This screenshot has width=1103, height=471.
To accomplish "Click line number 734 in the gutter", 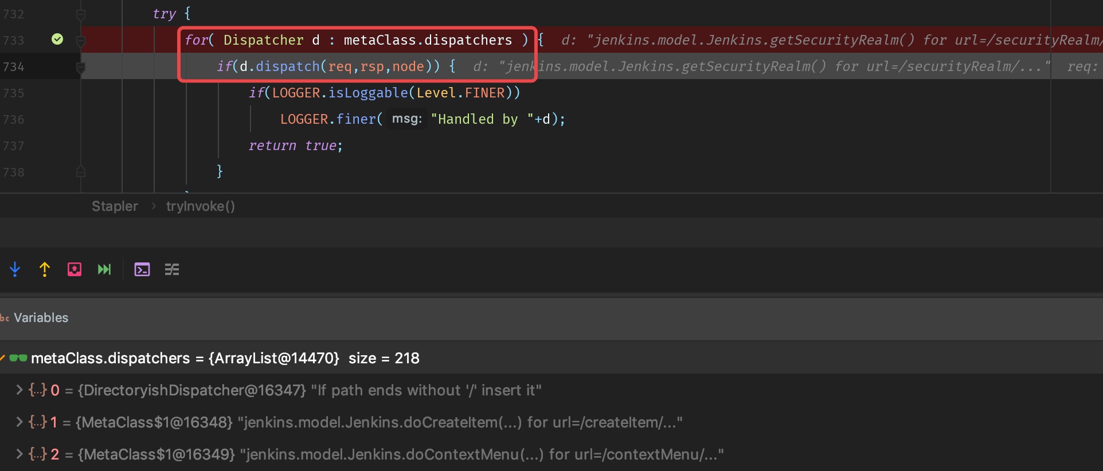I will click(x=14, y=66).
